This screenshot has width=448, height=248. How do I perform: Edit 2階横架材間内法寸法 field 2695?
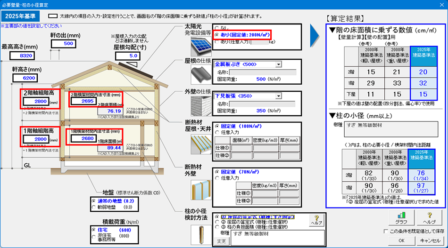pyautogui.click(x=83, y=101)
